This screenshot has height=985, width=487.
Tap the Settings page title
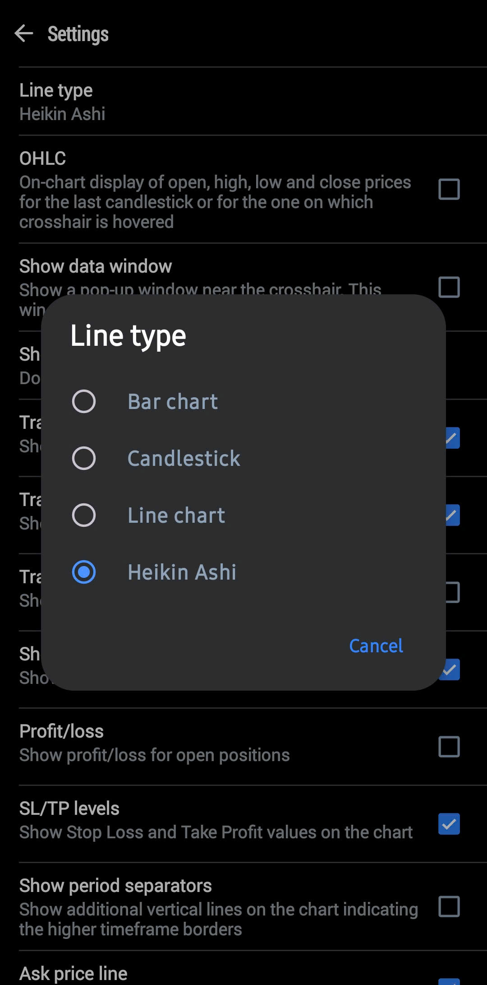coord(78,34)
